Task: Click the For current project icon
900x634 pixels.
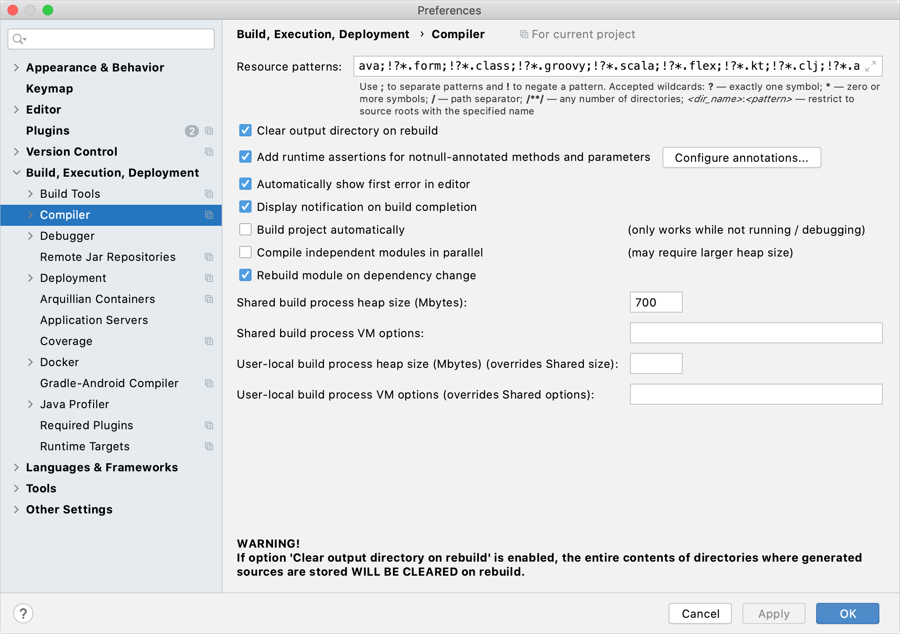Action: point(524,34)
